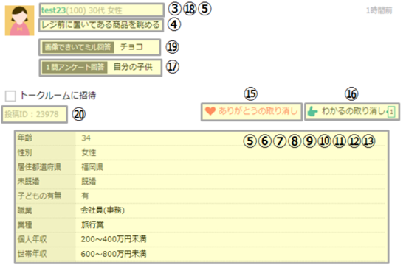Click the ありがとうの取り消し button
Screen dimensions: 406x273
[252, 112]
